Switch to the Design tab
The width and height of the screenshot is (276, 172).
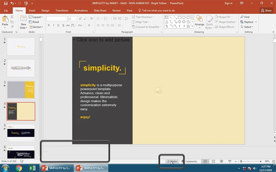[45, 11]
